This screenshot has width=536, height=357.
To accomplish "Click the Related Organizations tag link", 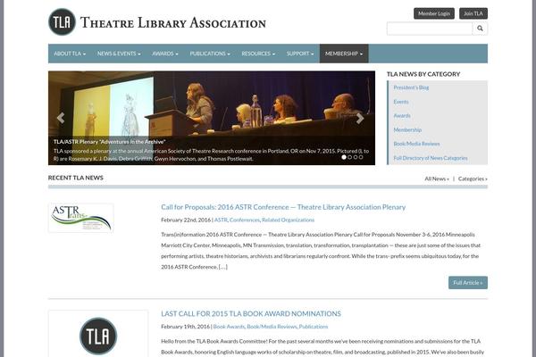I will coord(288,220).
